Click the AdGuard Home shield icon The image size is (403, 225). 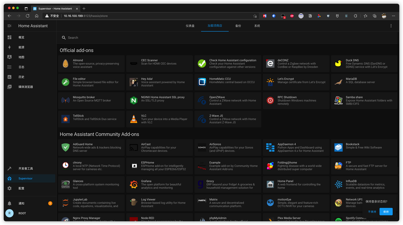point(66,147)
